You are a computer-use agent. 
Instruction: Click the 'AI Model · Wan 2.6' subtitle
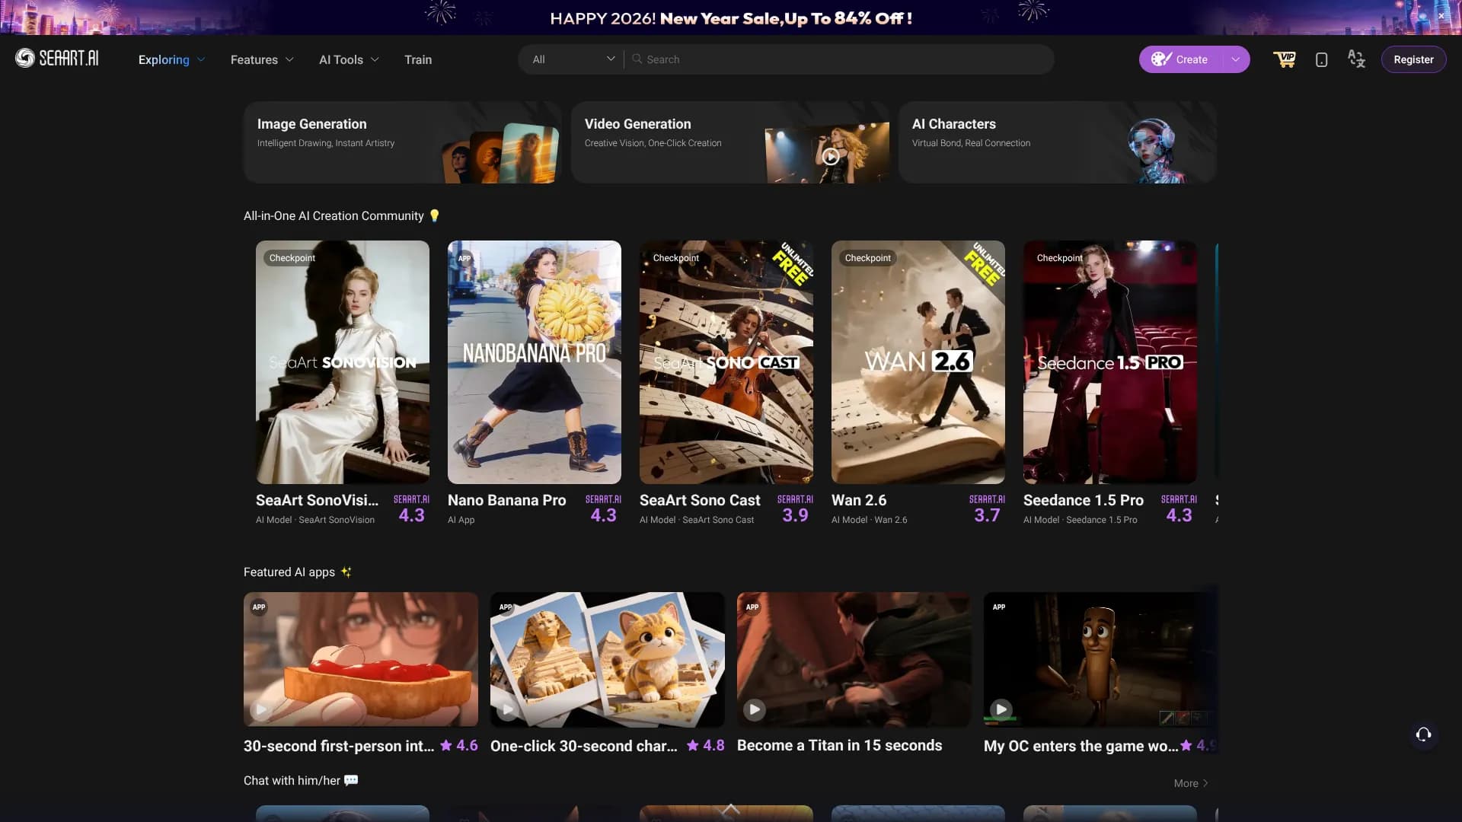(870, 520)
